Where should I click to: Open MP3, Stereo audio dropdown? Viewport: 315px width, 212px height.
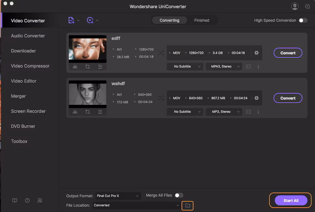[x=224, y=112]
